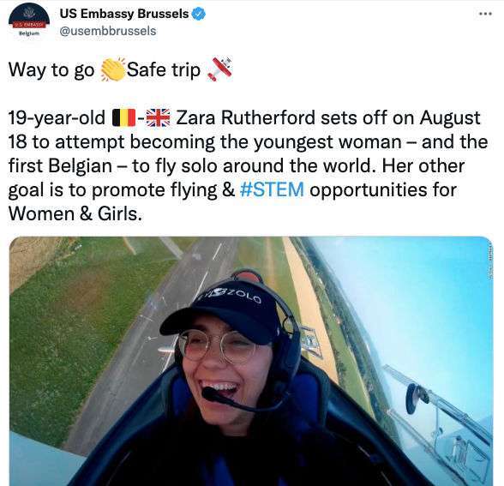This screenshot has height=486, width=504.
Task: Open the US Embassy Brussels profile avatar
Action: 29,21
